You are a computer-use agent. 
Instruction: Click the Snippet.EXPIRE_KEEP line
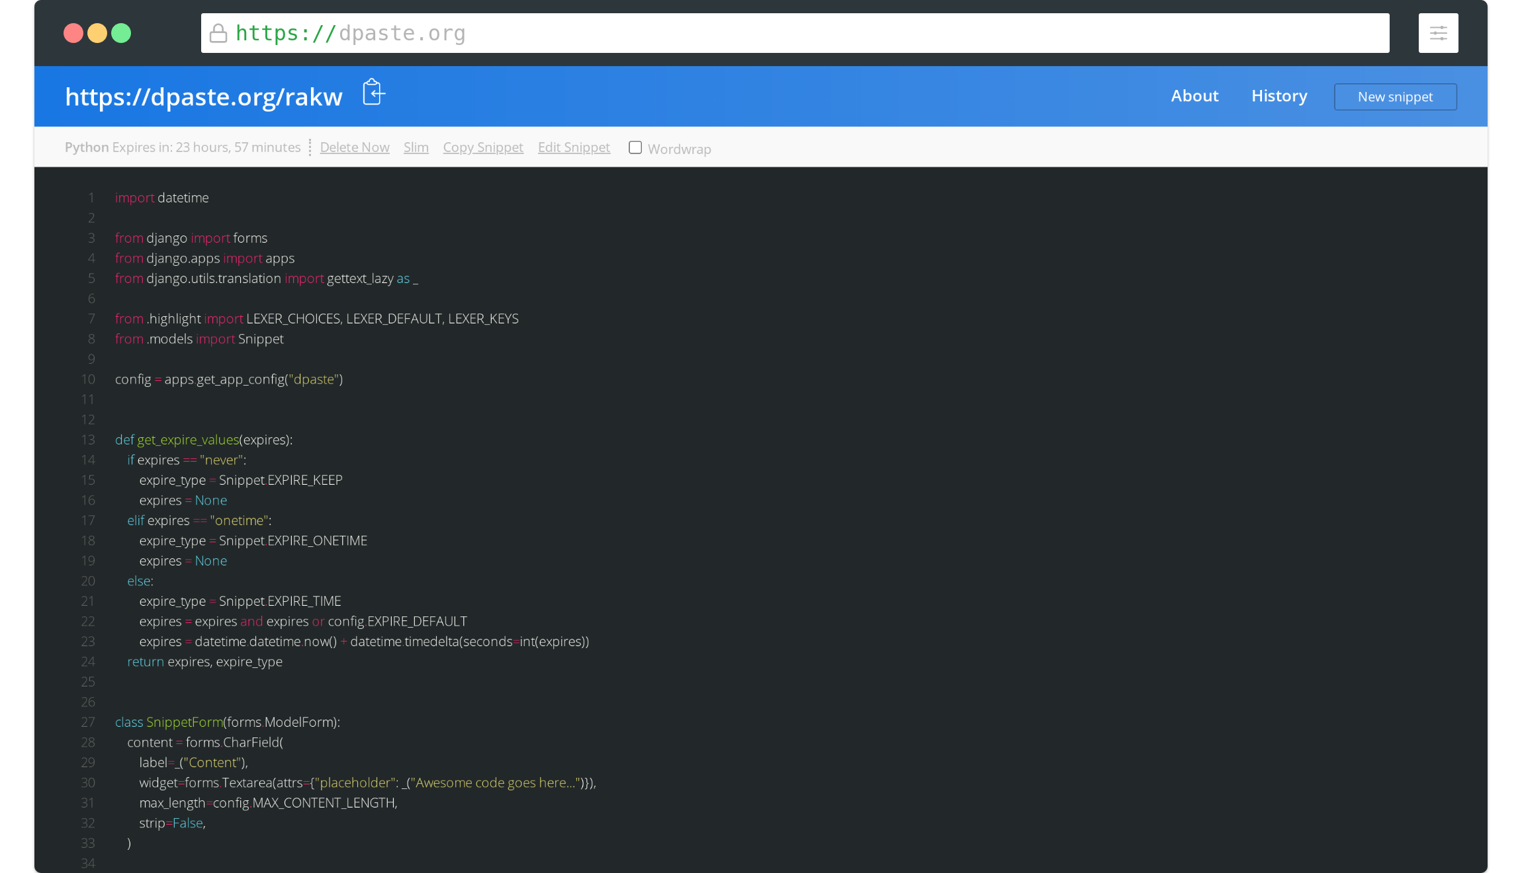[x=241, y=480]
